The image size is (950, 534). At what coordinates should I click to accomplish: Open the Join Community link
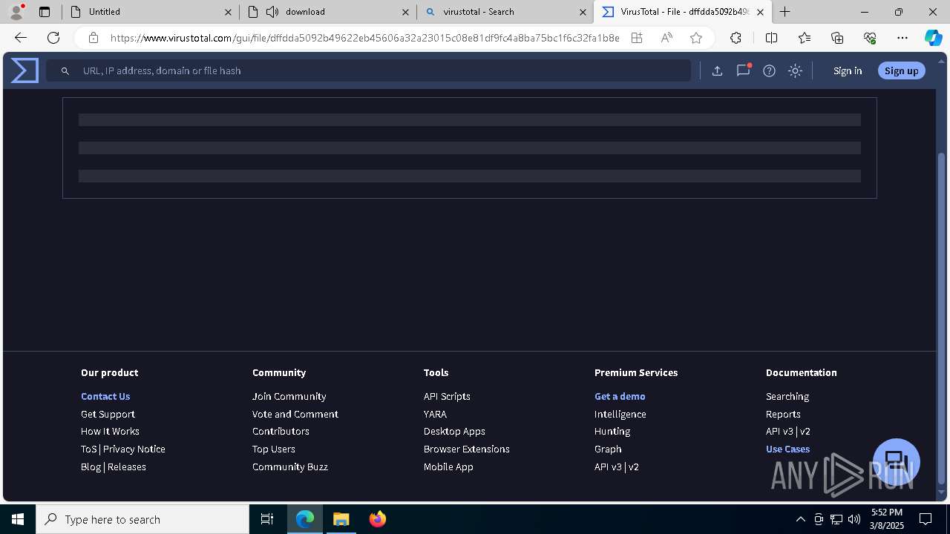coord(289,397)
